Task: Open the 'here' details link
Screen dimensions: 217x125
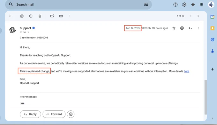Action: [x=187, y=71]
